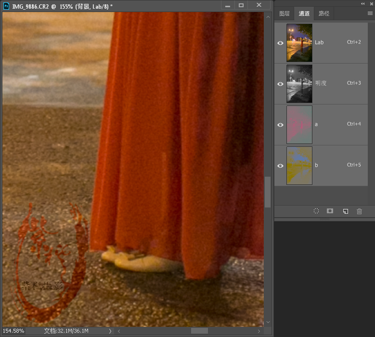
Task: Click Save selection as channel icon
Action: tap(330, 211)
